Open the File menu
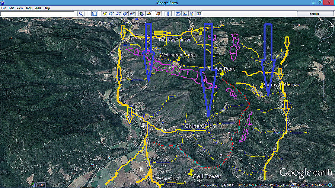The height and width of the screenshot is (188, 335). pyautogui.click(x=4, y=8)
